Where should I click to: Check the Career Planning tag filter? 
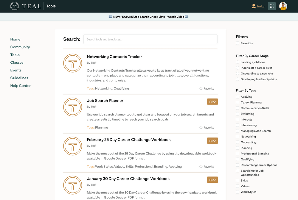[238, 102]
